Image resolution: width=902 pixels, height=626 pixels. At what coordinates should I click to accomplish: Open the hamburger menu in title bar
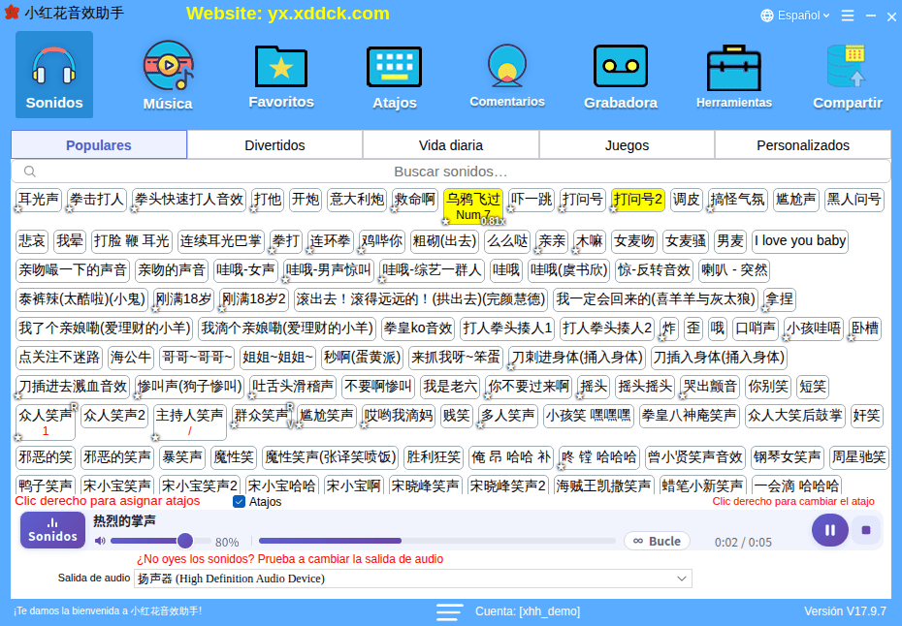click(848, 16)
